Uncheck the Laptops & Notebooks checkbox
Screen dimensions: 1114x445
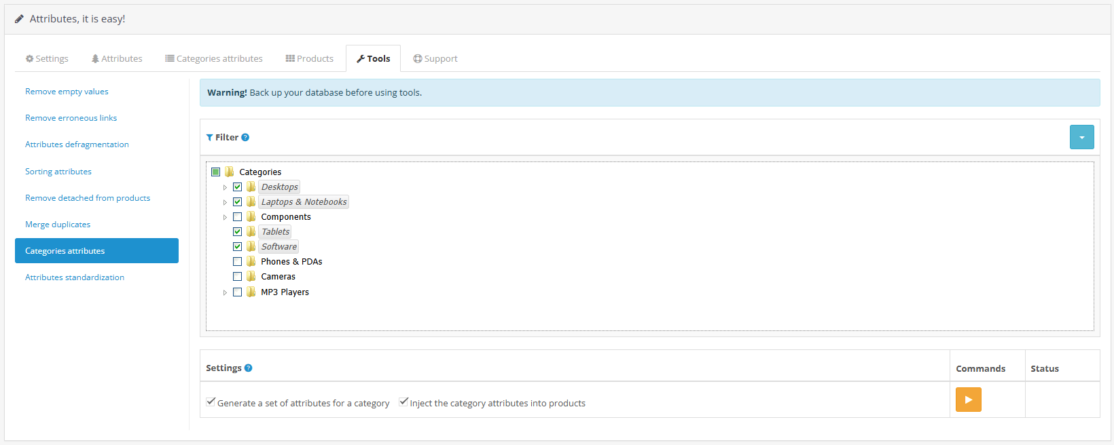pos(237,201)
